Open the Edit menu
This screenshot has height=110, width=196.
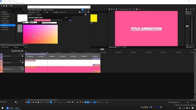coord(4,3)
